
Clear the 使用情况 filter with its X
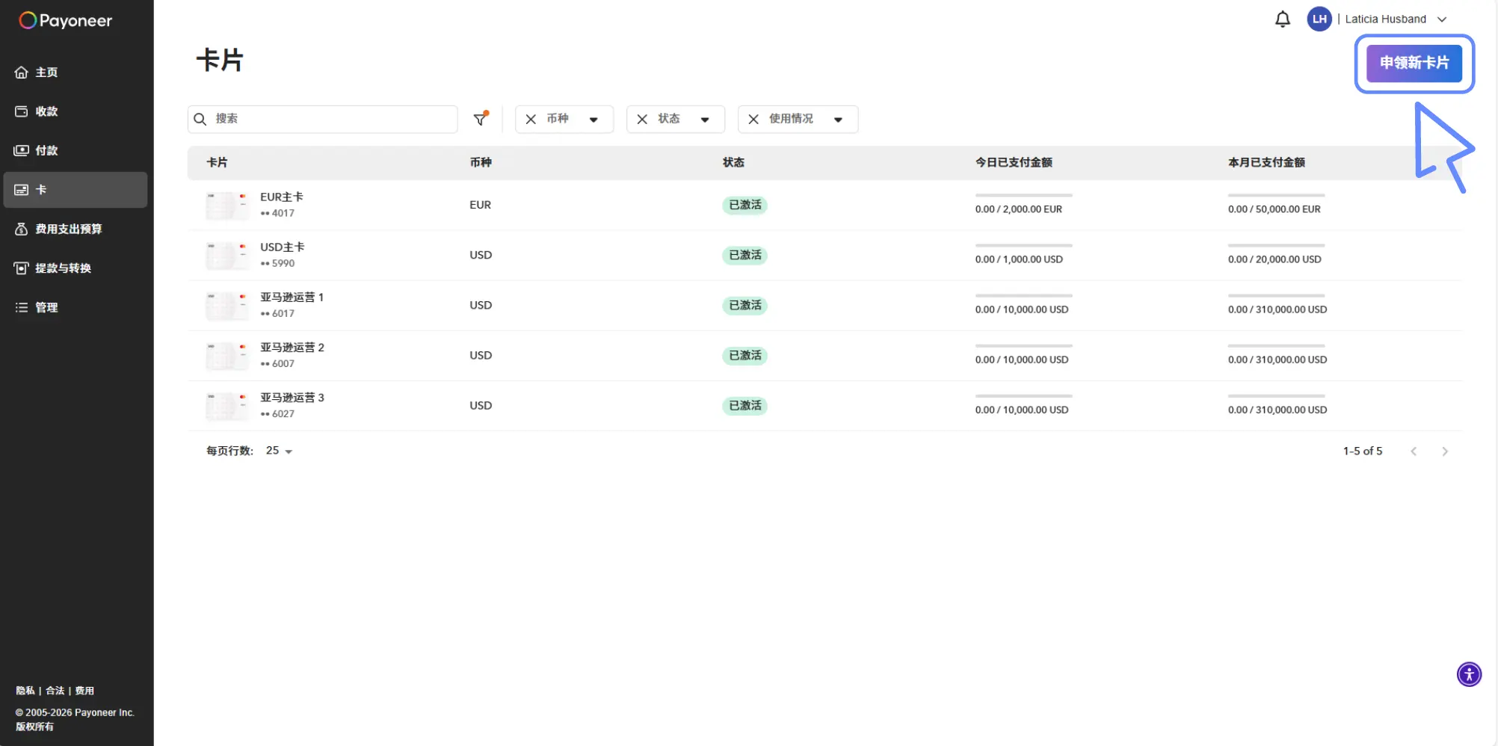(753, 119)
